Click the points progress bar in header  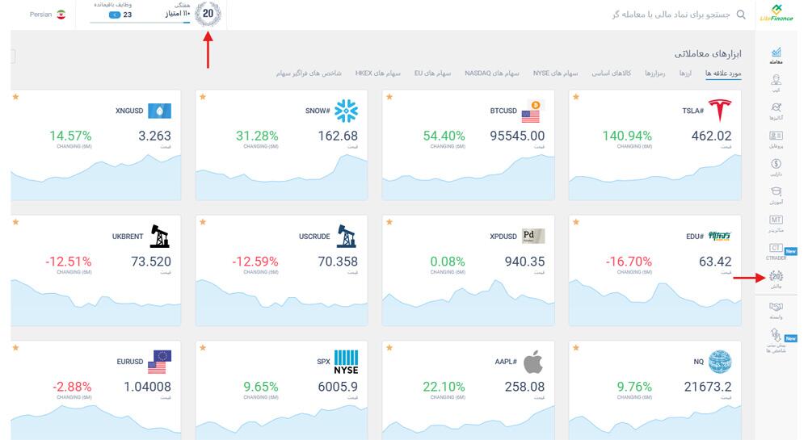pyautogui.click(x=140, y=22)
